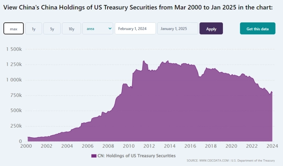Click the February 1, 2024 start date field
This screenshot has width=283, height=166.
click(x=135, y=29)
